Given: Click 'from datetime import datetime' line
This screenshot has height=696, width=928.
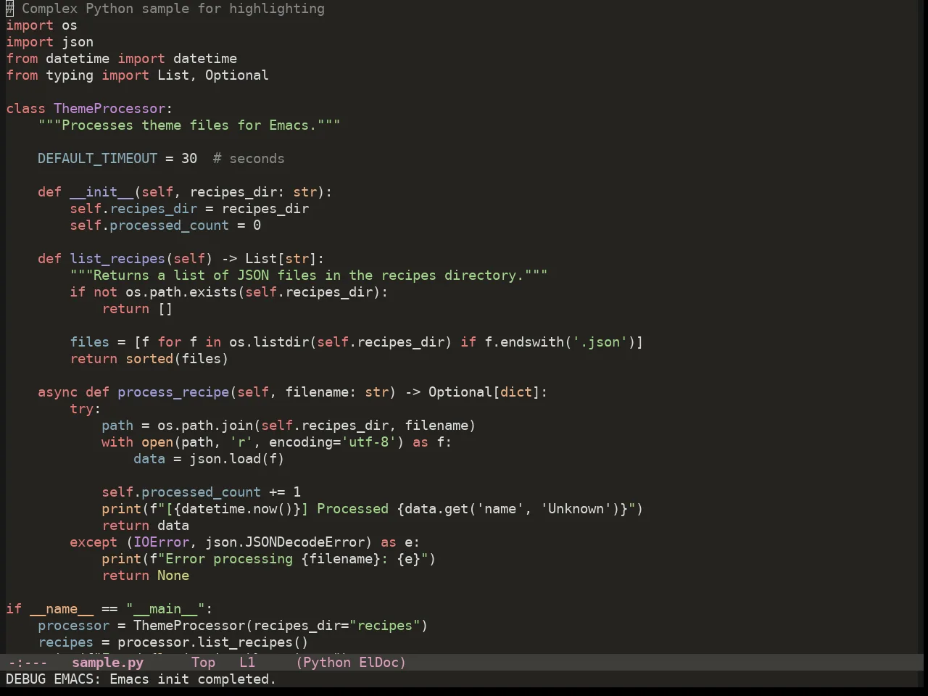Looking at the screenshot, I should tap(121, 59).
